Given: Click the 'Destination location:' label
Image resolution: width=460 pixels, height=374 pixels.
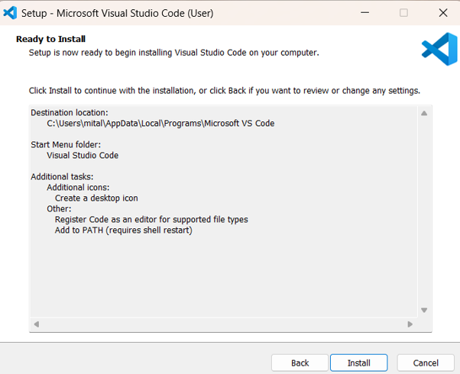Looking at the screenshot, I should [x=70, y=112].
